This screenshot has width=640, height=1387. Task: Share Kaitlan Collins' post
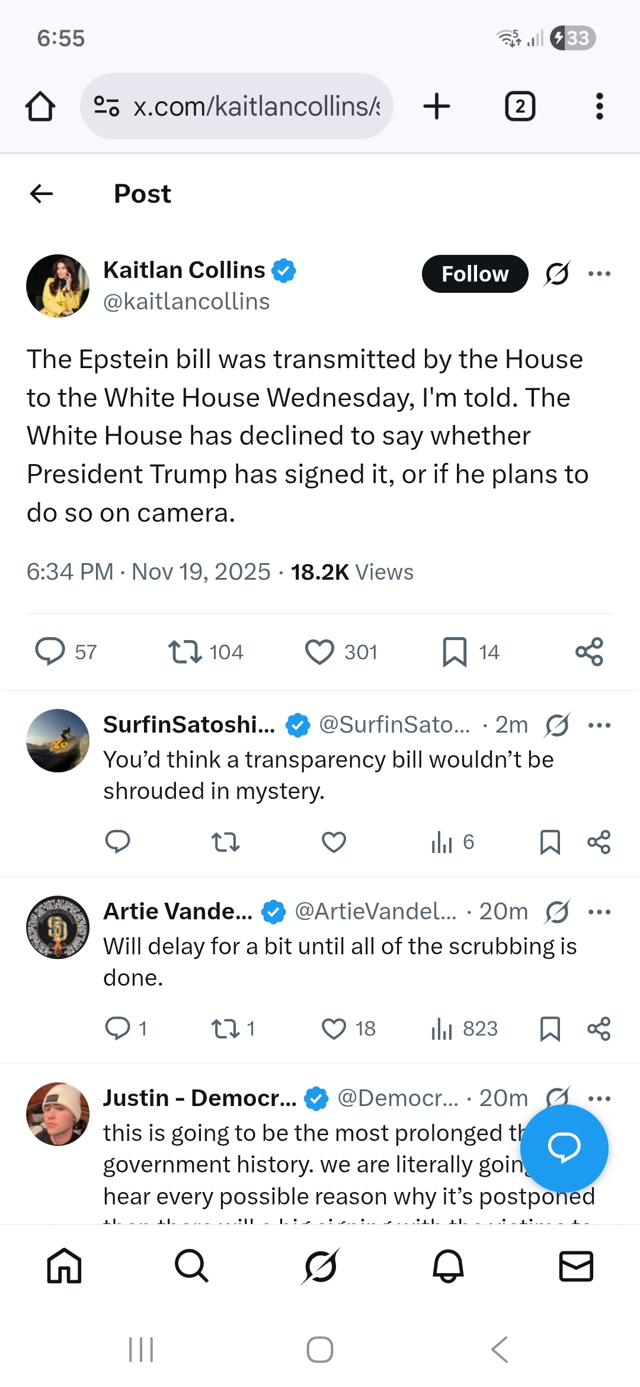[589, 652]
